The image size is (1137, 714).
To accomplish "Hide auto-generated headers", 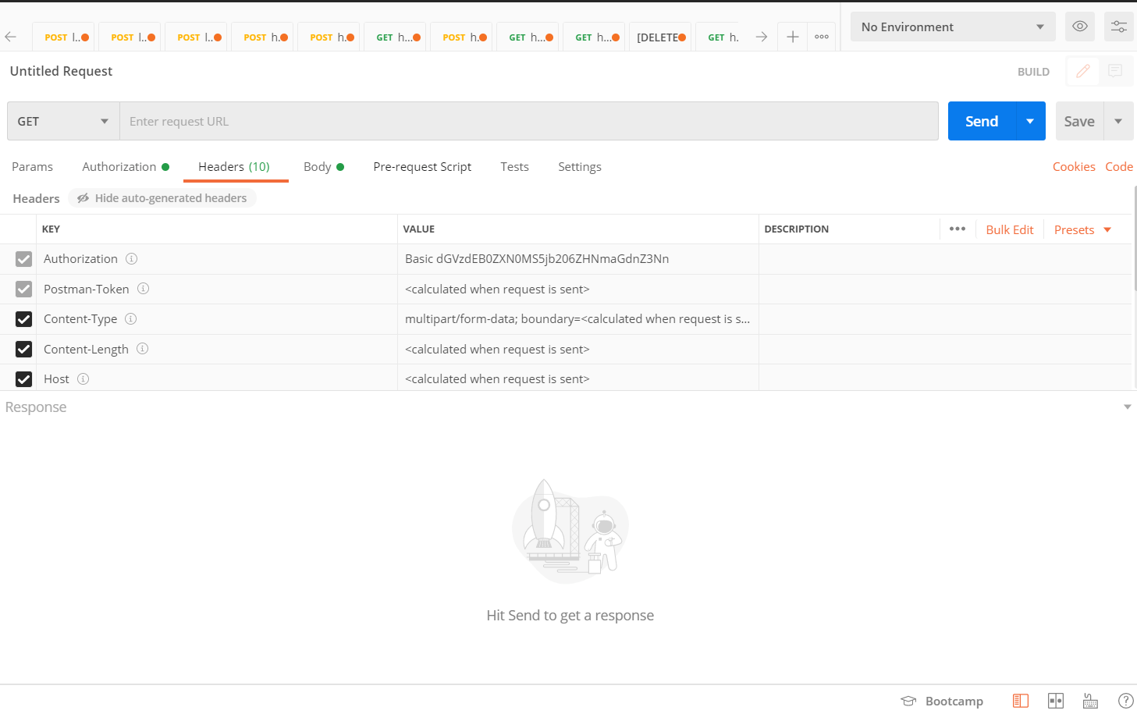I will [x=162, y=197].
